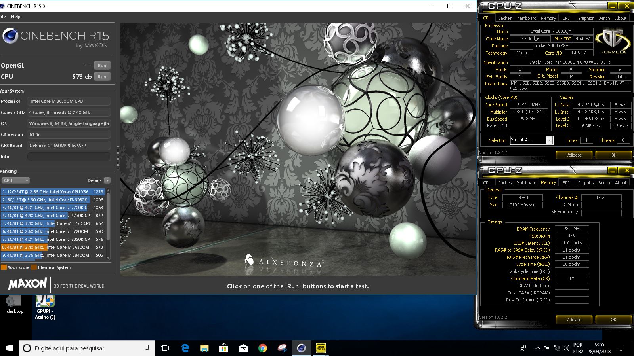Screen dimensions: 634x356
Task: Open the CPU ranking dropdown
Action: click(x=15, y=180)
